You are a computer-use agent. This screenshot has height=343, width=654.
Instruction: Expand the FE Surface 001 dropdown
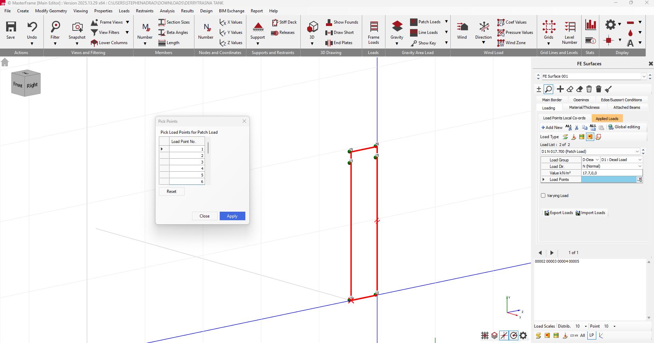(644, 76)
